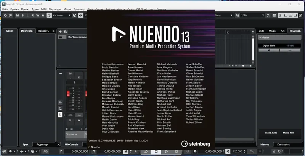Open the Проект menu

[x=25, y=9]
